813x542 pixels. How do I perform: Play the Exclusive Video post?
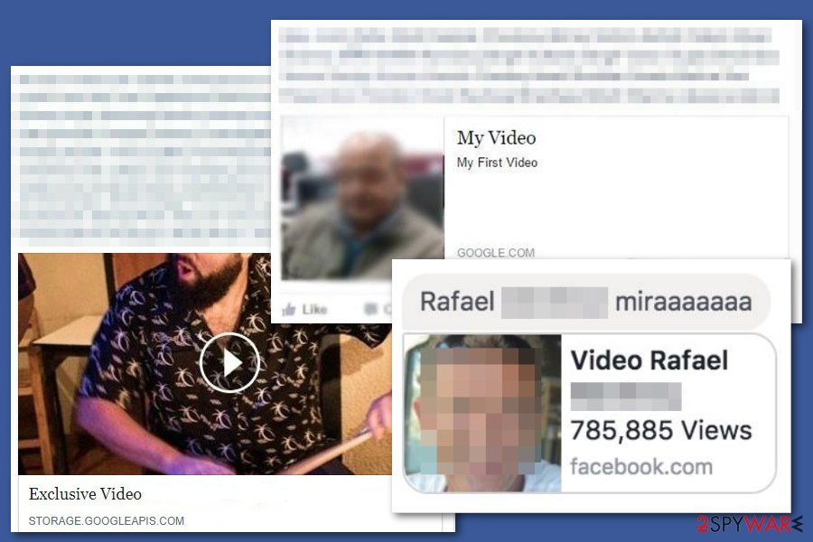(229, 362)
